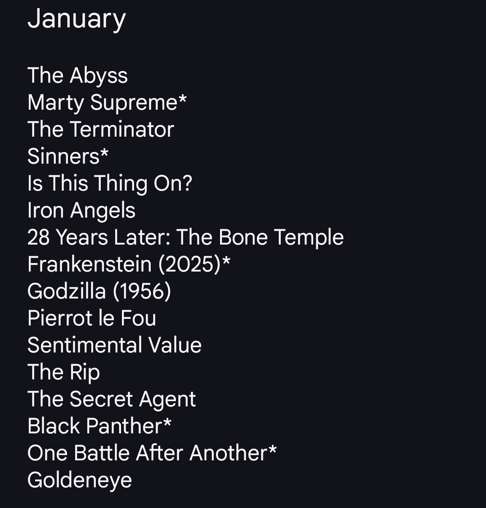
Task: Tap the asterisk after One Battle After Another
Action: click(x=272, y=450)
